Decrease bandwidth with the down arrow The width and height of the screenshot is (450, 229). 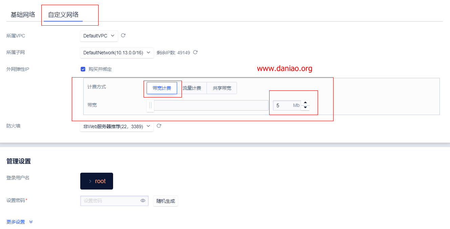tap(305, 108)
